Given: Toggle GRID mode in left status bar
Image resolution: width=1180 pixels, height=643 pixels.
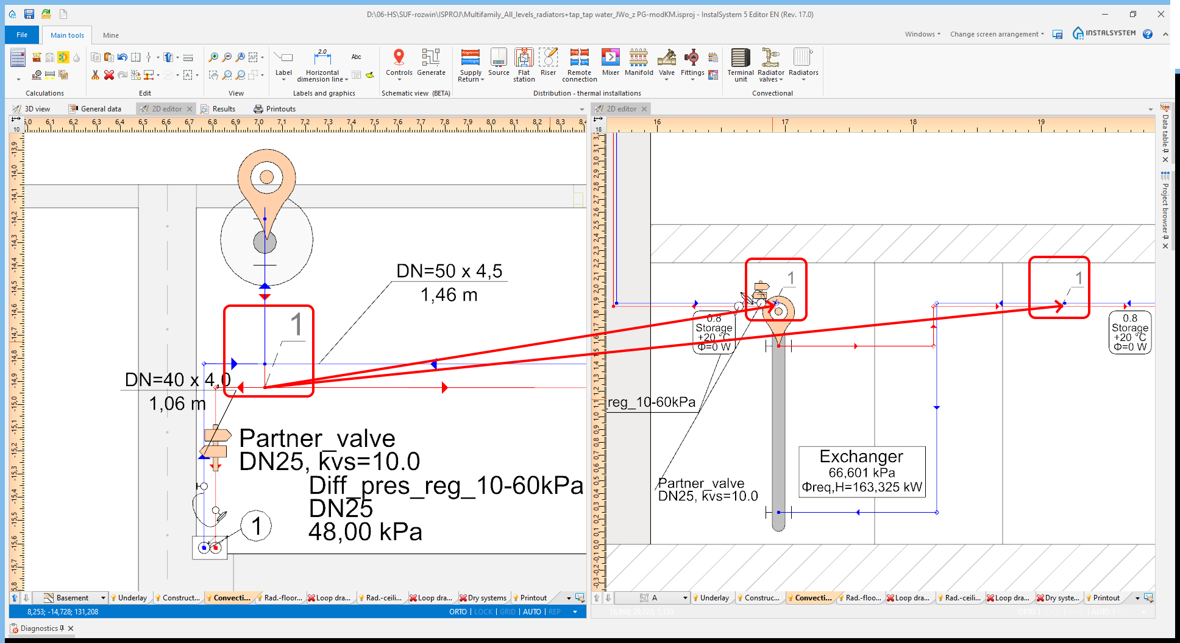Looking at the screenshot, I should pos(507,612).
